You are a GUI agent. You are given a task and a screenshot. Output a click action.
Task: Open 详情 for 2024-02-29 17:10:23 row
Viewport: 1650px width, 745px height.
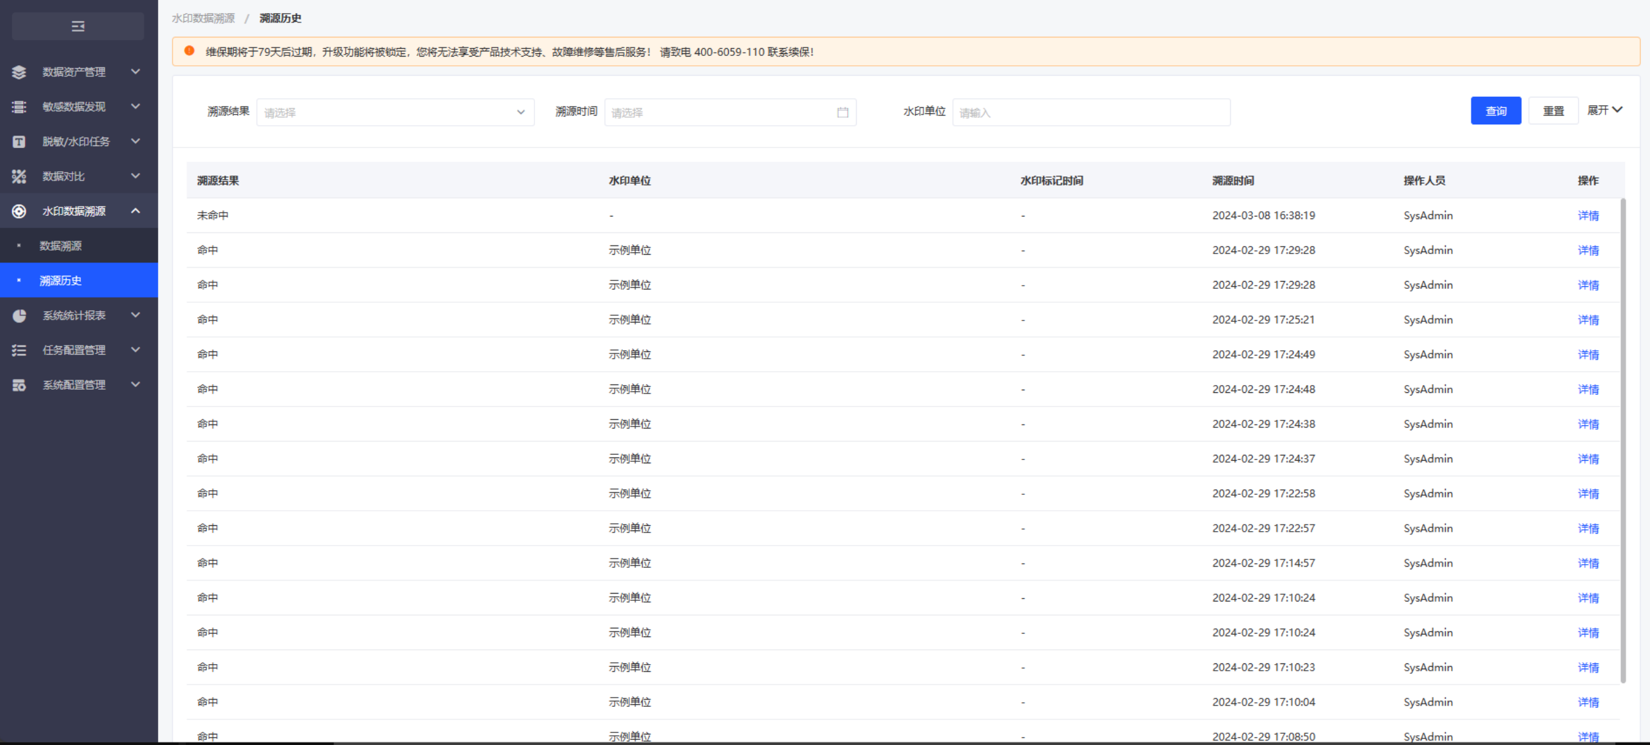pyautogui.click(x=1588, y=668)
